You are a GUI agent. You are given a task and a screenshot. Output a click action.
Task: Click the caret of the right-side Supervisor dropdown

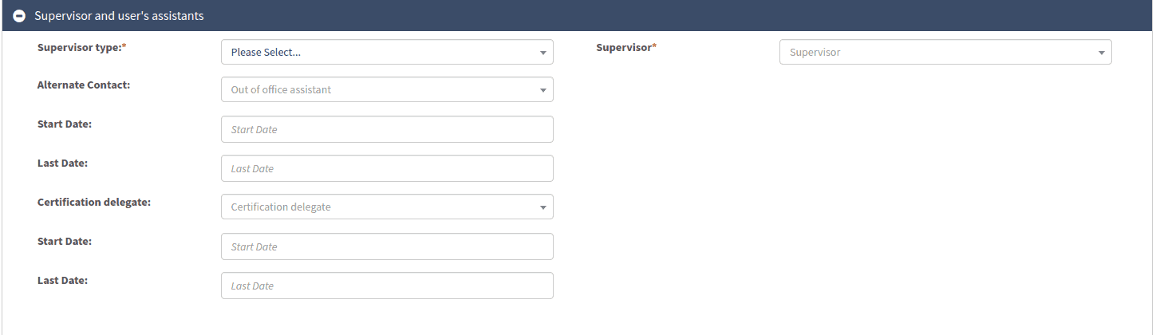coord(1101,53)
